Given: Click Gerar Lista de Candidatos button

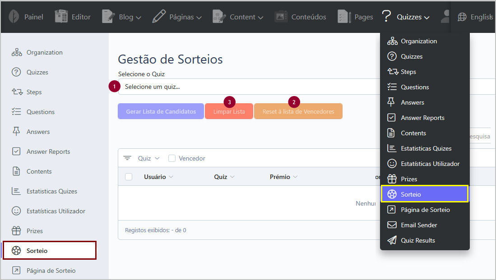Looking at the screenshot, I should coord(161,111).
